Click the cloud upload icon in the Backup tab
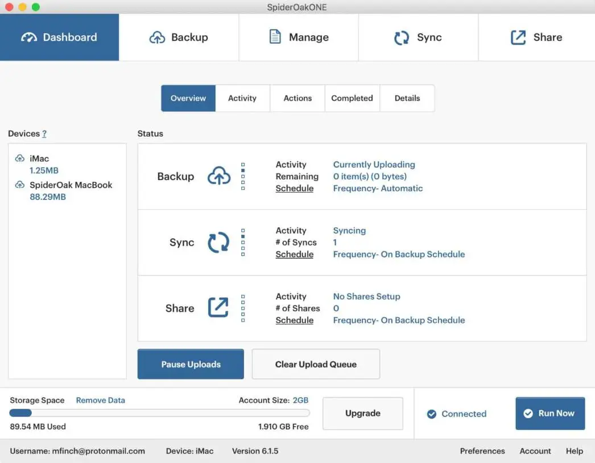Screen dimensions: 595x463 click(x=157, y=37)
